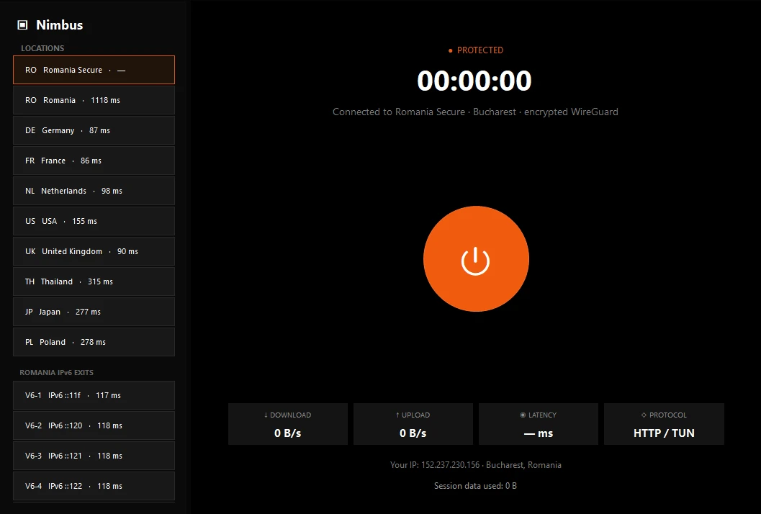Select the Romania Secure location
Viewport: 761px width, 514px height.
click(x=94, y=70)
